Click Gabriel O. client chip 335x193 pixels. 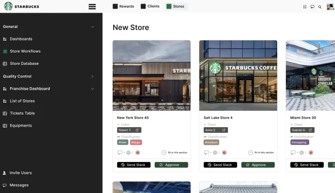pos(302,130)
